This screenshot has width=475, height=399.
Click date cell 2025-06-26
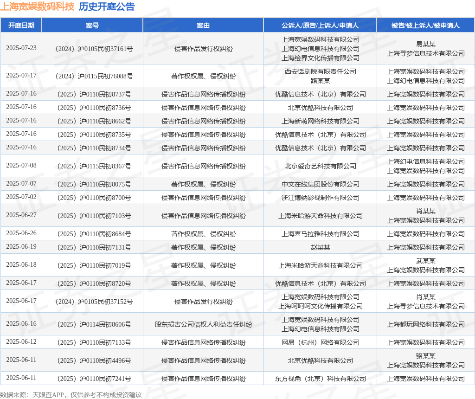pyautogui.click(x=21, y=233)
